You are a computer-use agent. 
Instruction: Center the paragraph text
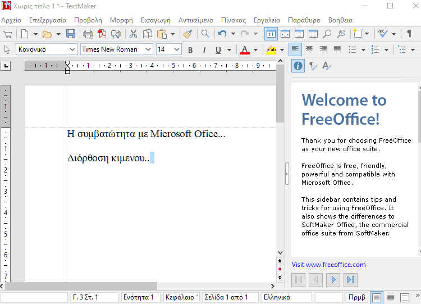tap(309, 49)
